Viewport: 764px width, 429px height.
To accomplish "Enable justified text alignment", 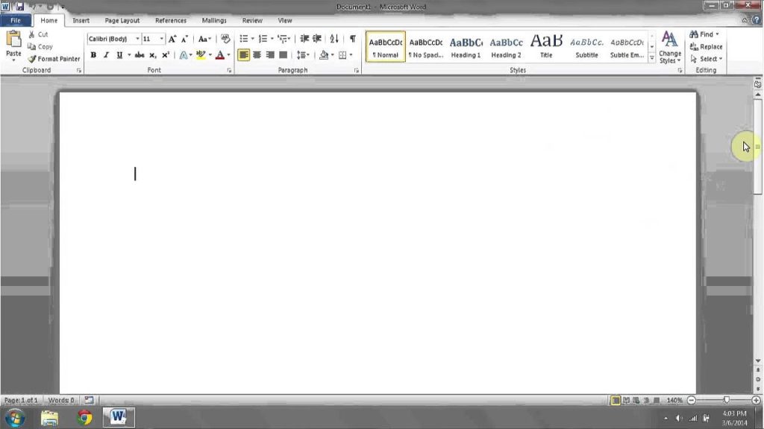I will coord(283,54).
